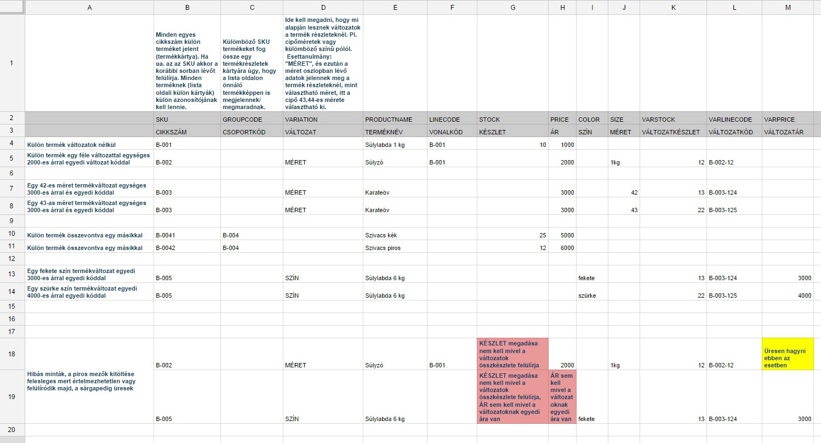Click the "Szivacs piros" product cell
Screen dimensions: 821x443
(x=395, y=248)
